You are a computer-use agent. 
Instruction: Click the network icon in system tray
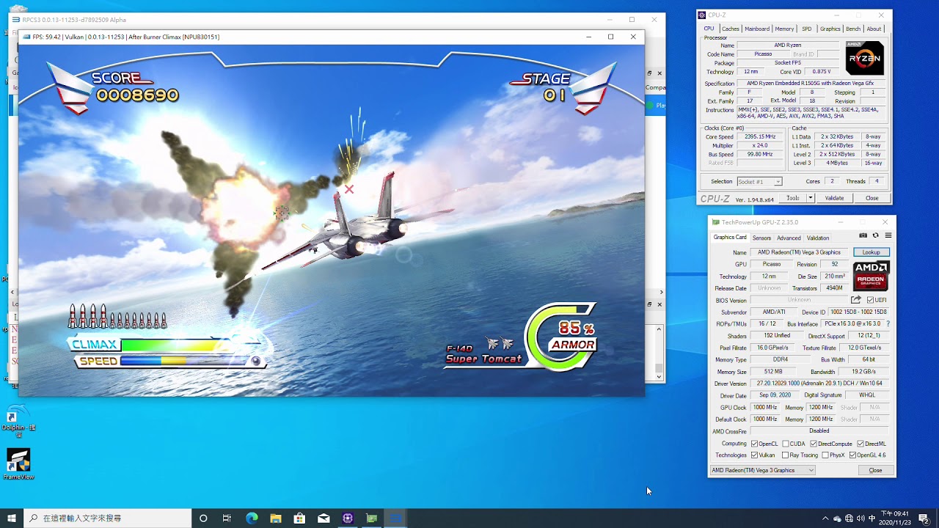849,518
